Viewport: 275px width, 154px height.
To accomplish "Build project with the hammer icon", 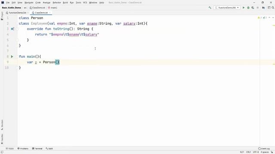I will click(210, 8).
